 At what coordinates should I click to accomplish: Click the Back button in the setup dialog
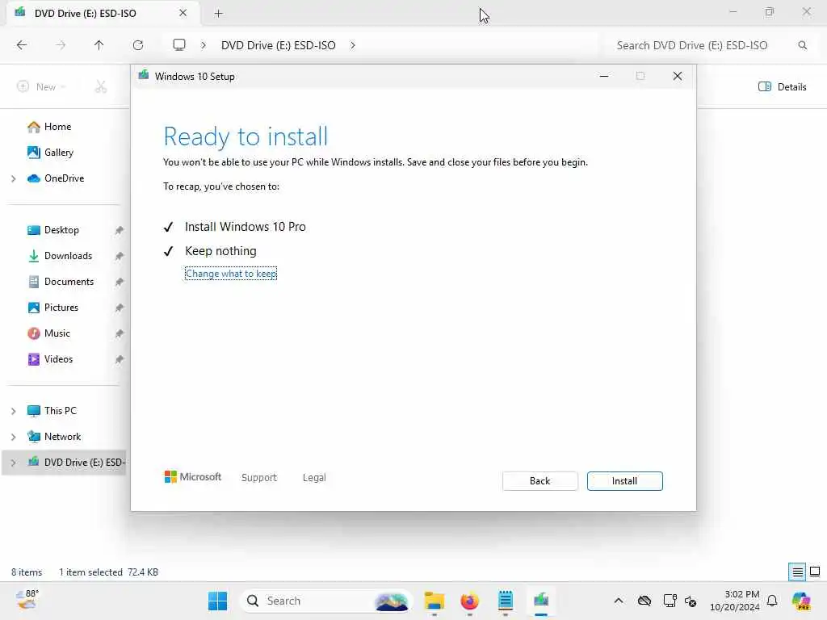click(539, 481)
